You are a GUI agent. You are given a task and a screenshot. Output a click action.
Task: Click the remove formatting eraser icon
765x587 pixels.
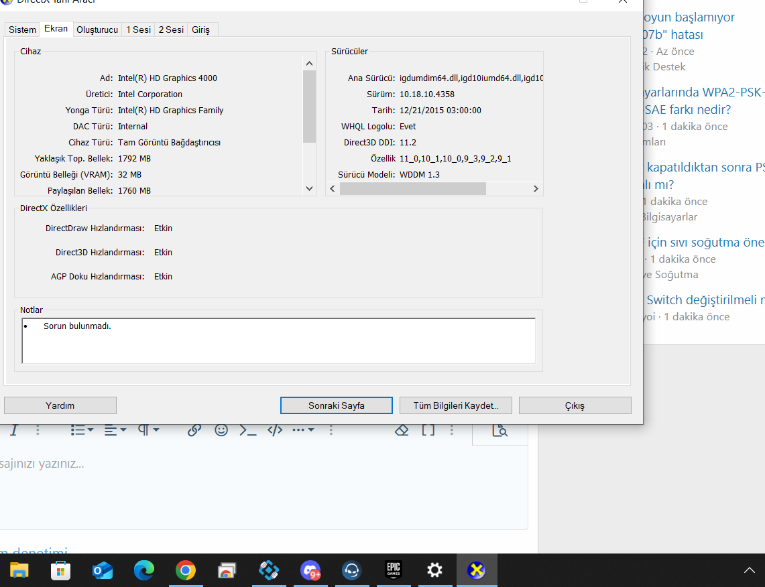(402, 430)
